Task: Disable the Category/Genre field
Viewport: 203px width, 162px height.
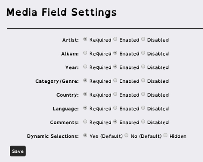Action: click(143, 80)
